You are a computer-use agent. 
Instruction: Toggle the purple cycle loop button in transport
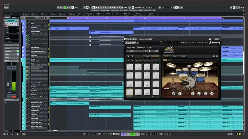(123, 134)
